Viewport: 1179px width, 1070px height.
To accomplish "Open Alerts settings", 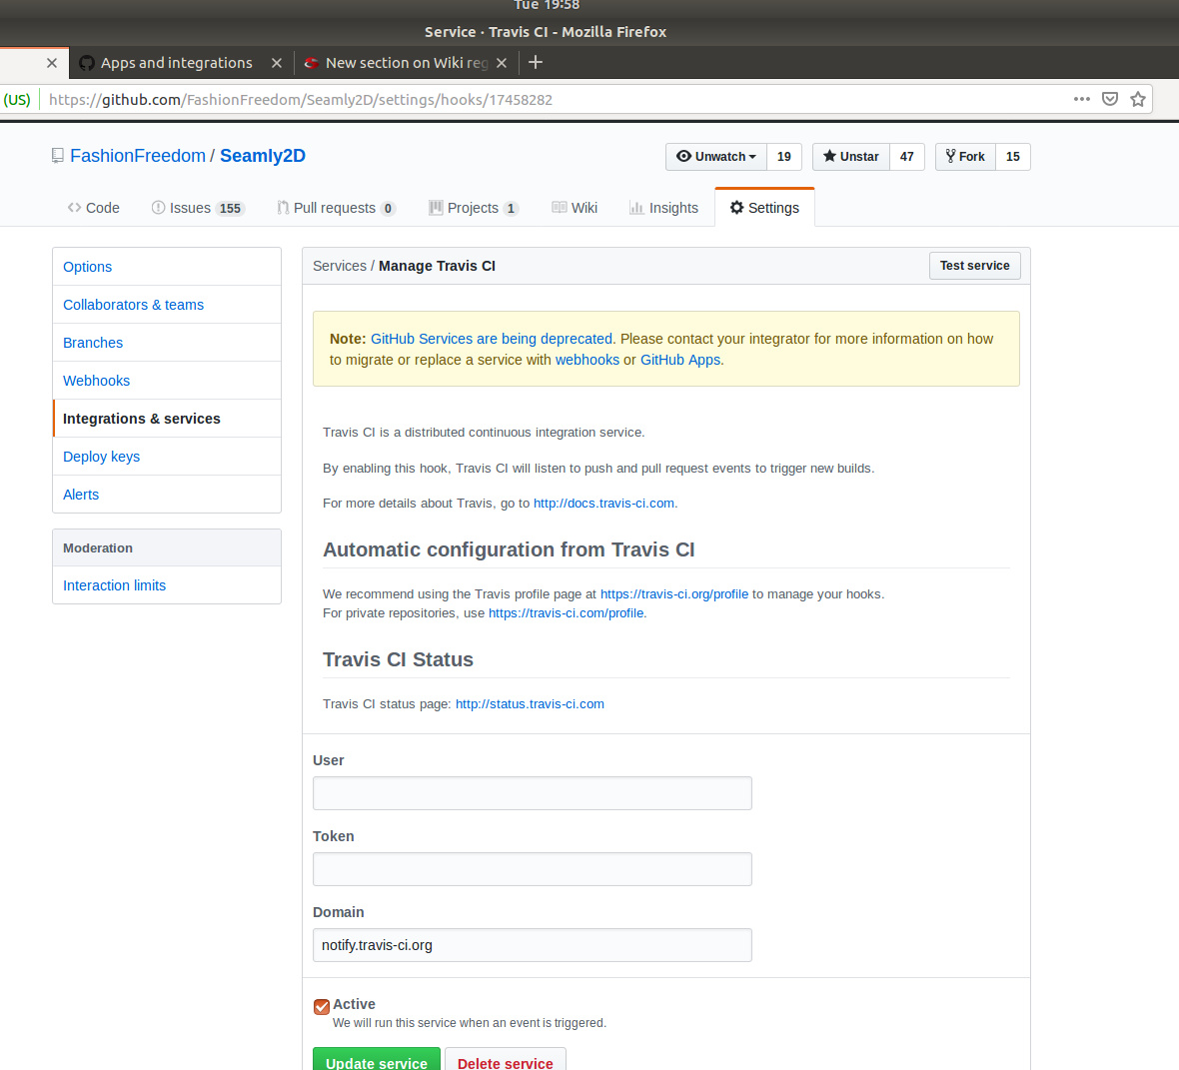I will [167, 495].
